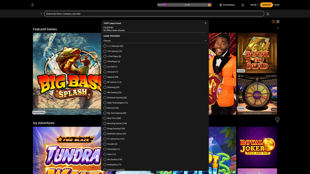Click the orange DEPOSIT button

[x=267, y=5]
